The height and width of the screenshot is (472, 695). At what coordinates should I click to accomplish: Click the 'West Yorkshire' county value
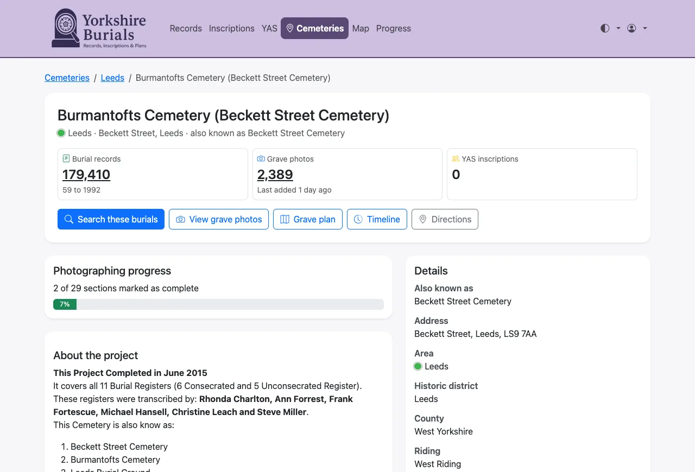(444, 431)
